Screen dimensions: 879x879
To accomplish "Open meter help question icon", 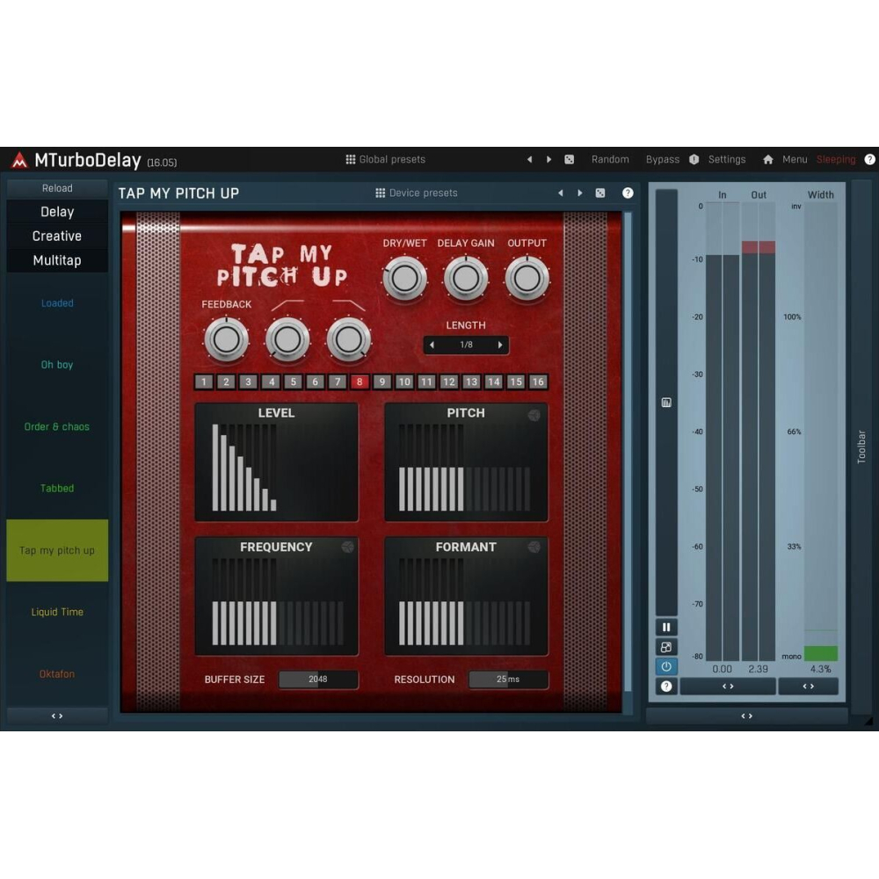I will coord(666,686).
